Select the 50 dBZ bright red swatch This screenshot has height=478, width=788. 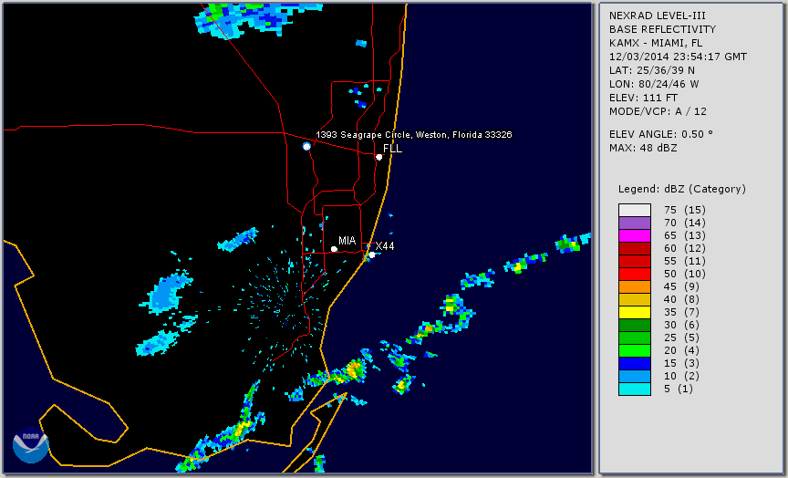click(x=635, y=274)
